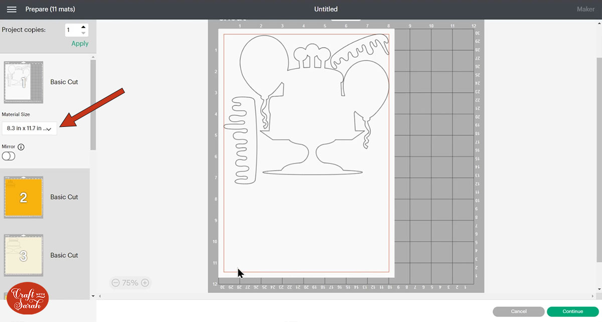The image size is (602, 322).
Task: Click the zoom in plus icon
Action: point(145,283)
